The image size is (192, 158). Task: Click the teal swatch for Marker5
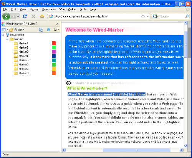(x=54, y=60)
